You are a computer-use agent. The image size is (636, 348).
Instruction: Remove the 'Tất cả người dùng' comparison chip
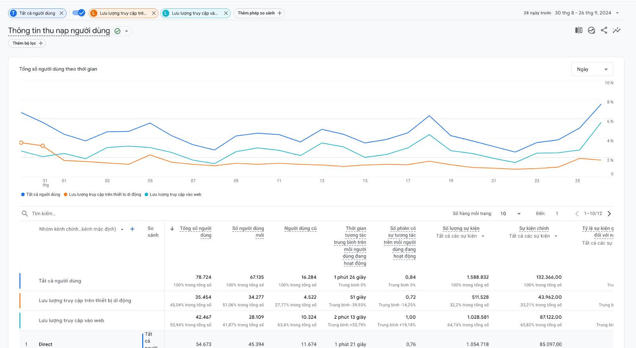point(61,13)
